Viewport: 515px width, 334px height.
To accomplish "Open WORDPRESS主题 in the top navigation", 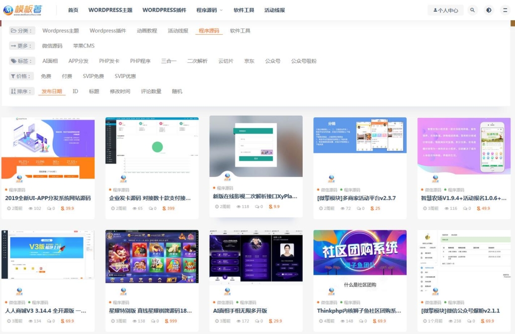I will point(110,10).
